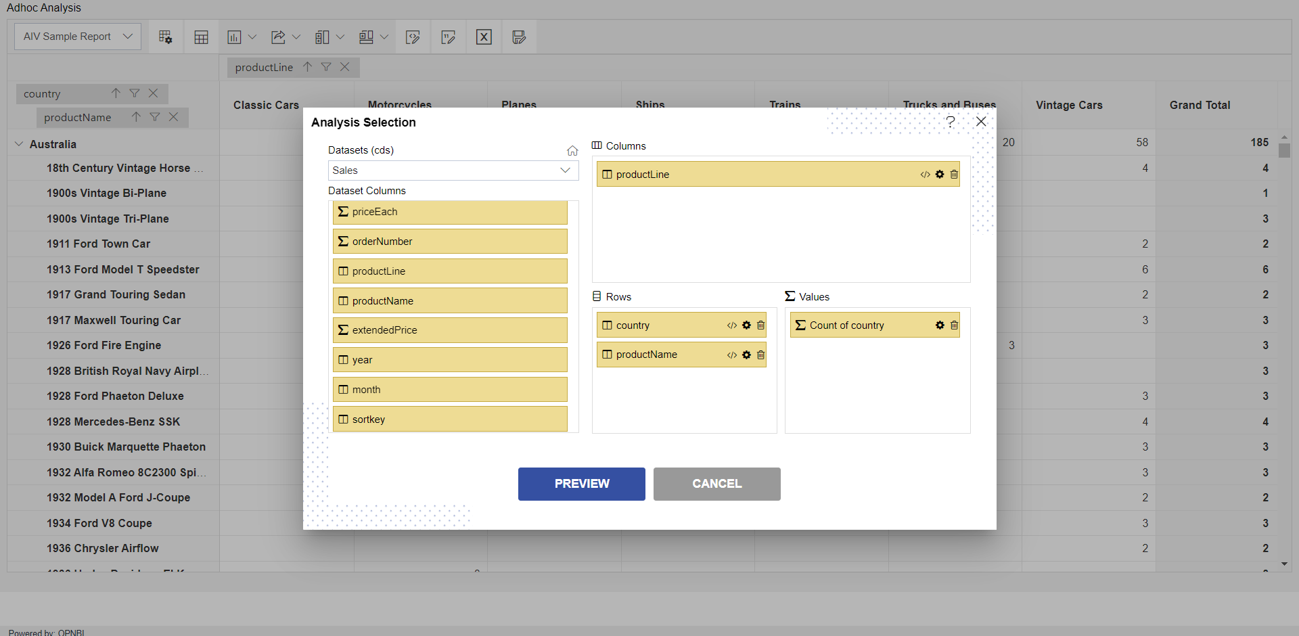Export to Excel toolbar icon

coord(484,37)
